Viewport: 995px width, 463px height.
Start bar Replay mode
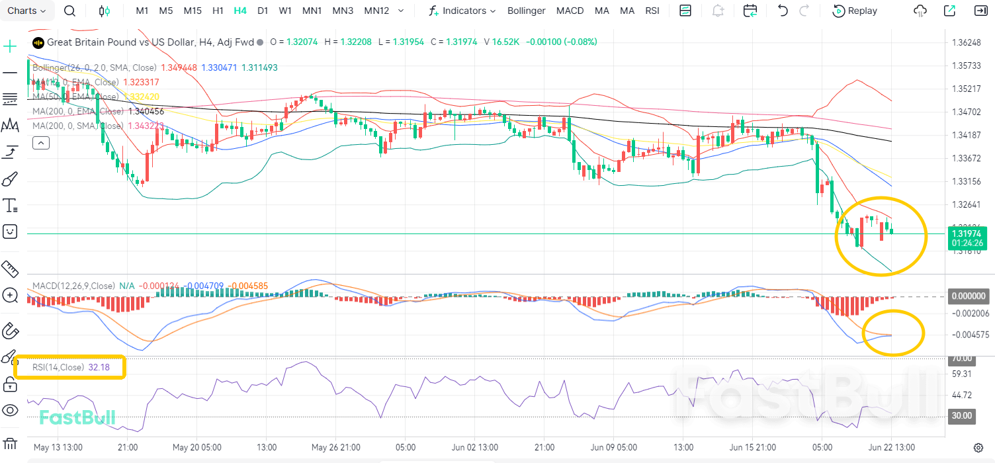pyautogui.click(x=855, y=11)
